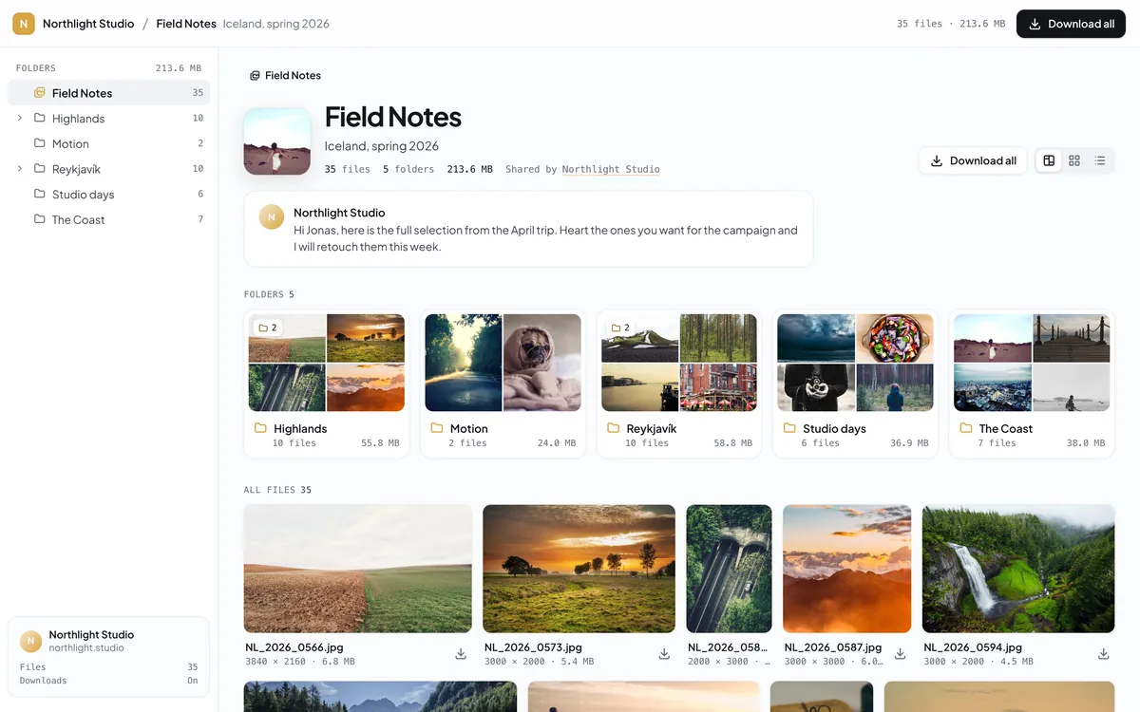1140x712 pixels.
Task: Expand the Highlands folder in the sidebar
Action: click(x=20, y=118)
